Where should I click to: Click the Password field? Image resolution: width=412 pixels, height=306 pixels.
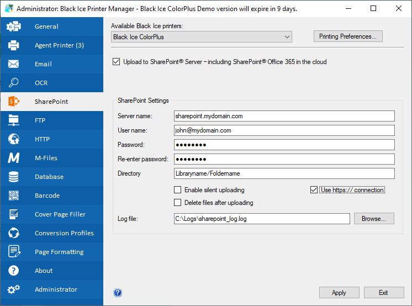click(284, 145)
